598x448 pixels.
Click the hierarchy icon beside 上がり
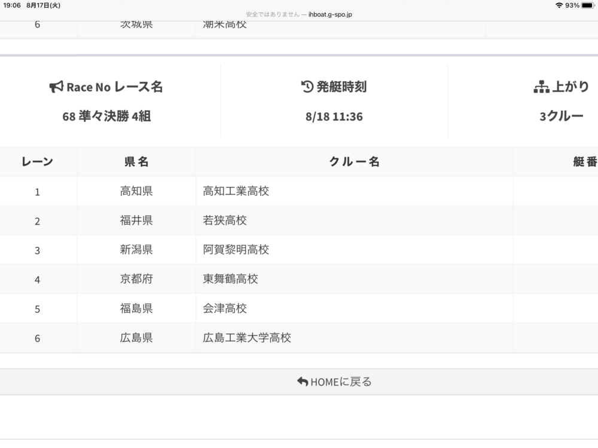coord(541,87)
